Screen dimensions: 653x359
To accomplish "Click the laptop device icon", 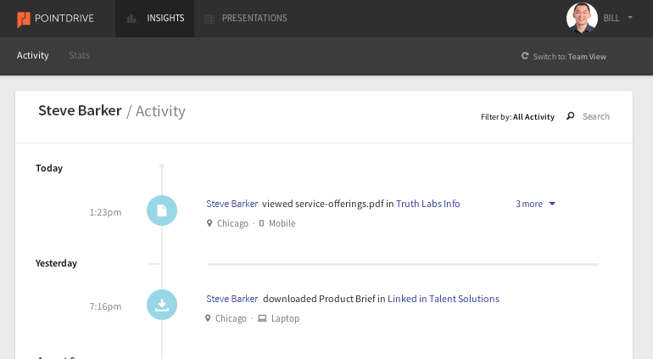I will 262,318.
